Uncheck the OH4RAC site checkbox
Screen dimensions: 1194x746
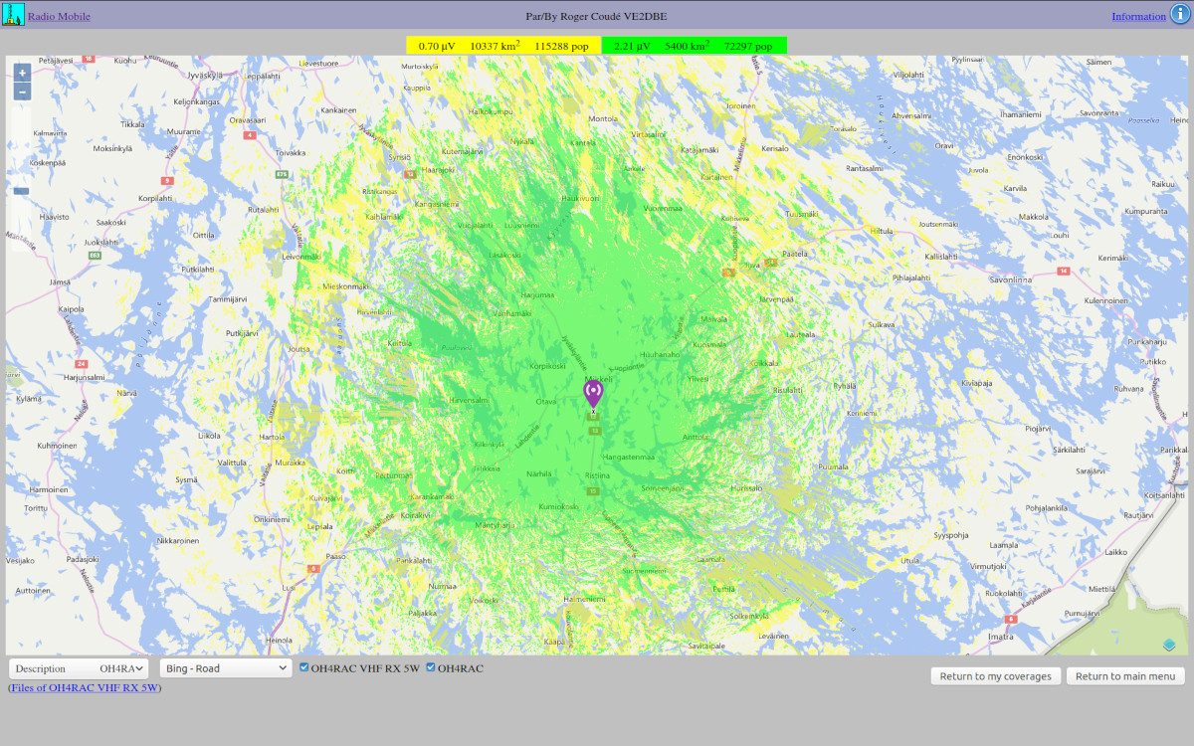pos(431,667)
